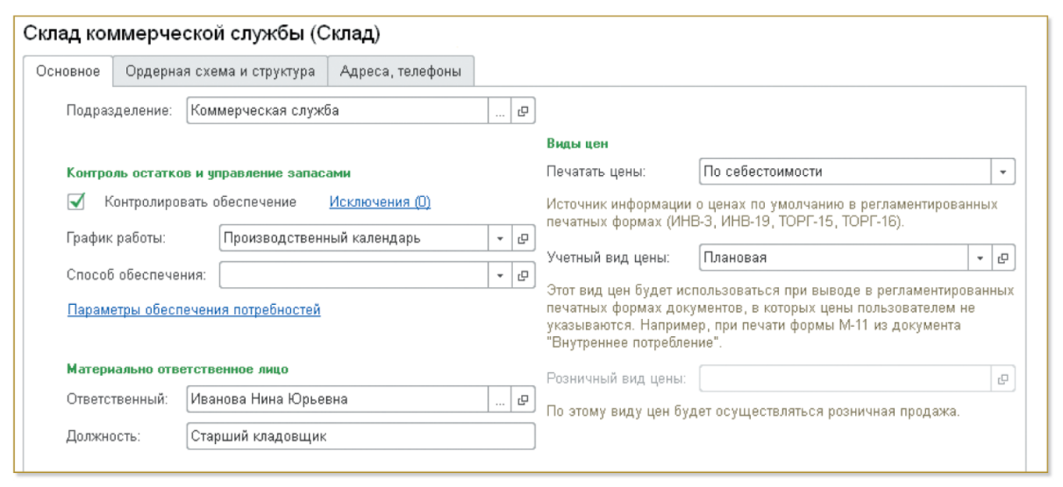Click into the Должность text field
This screenshot has width=1063, height=487.
pos(360,436)
